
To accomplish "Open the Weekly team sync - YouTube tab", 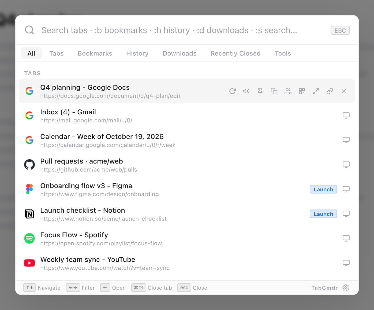I will pyautogui.click(x=187, y=263).
